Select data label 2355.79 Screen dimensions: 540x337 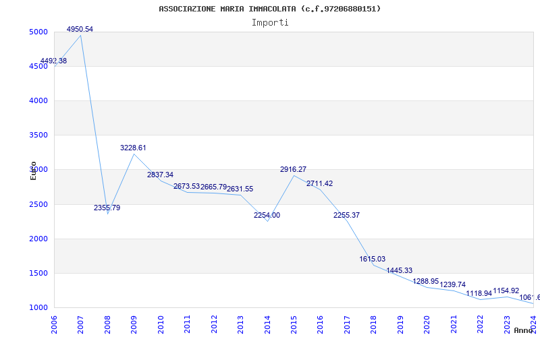pos(107,208)
